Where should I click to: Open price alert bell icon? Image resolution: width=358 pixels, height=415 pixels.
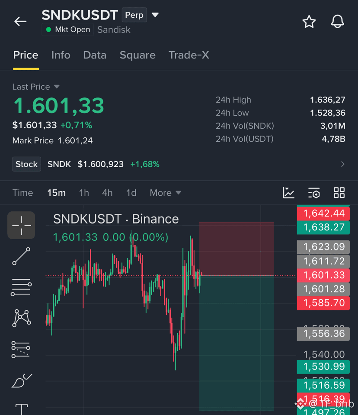click(x=337, y=21)
